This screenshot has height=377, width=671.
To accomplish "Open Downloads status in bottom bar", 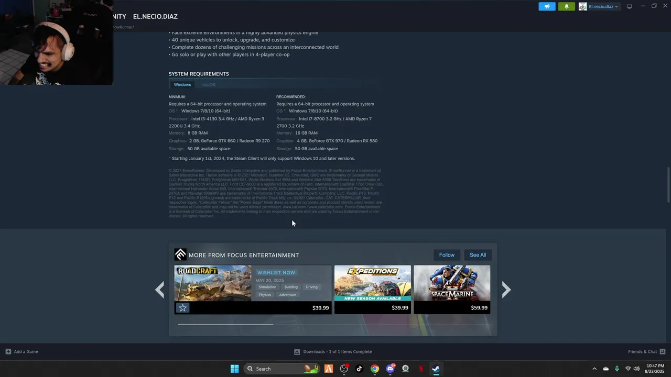I will (337, 352).
